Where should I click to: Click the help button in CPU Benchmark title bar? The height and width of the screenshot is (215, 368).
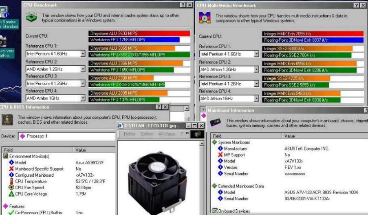pos(183,5)
